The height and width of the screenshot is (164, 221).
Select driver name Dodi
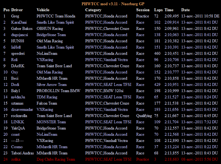point(15,85)
